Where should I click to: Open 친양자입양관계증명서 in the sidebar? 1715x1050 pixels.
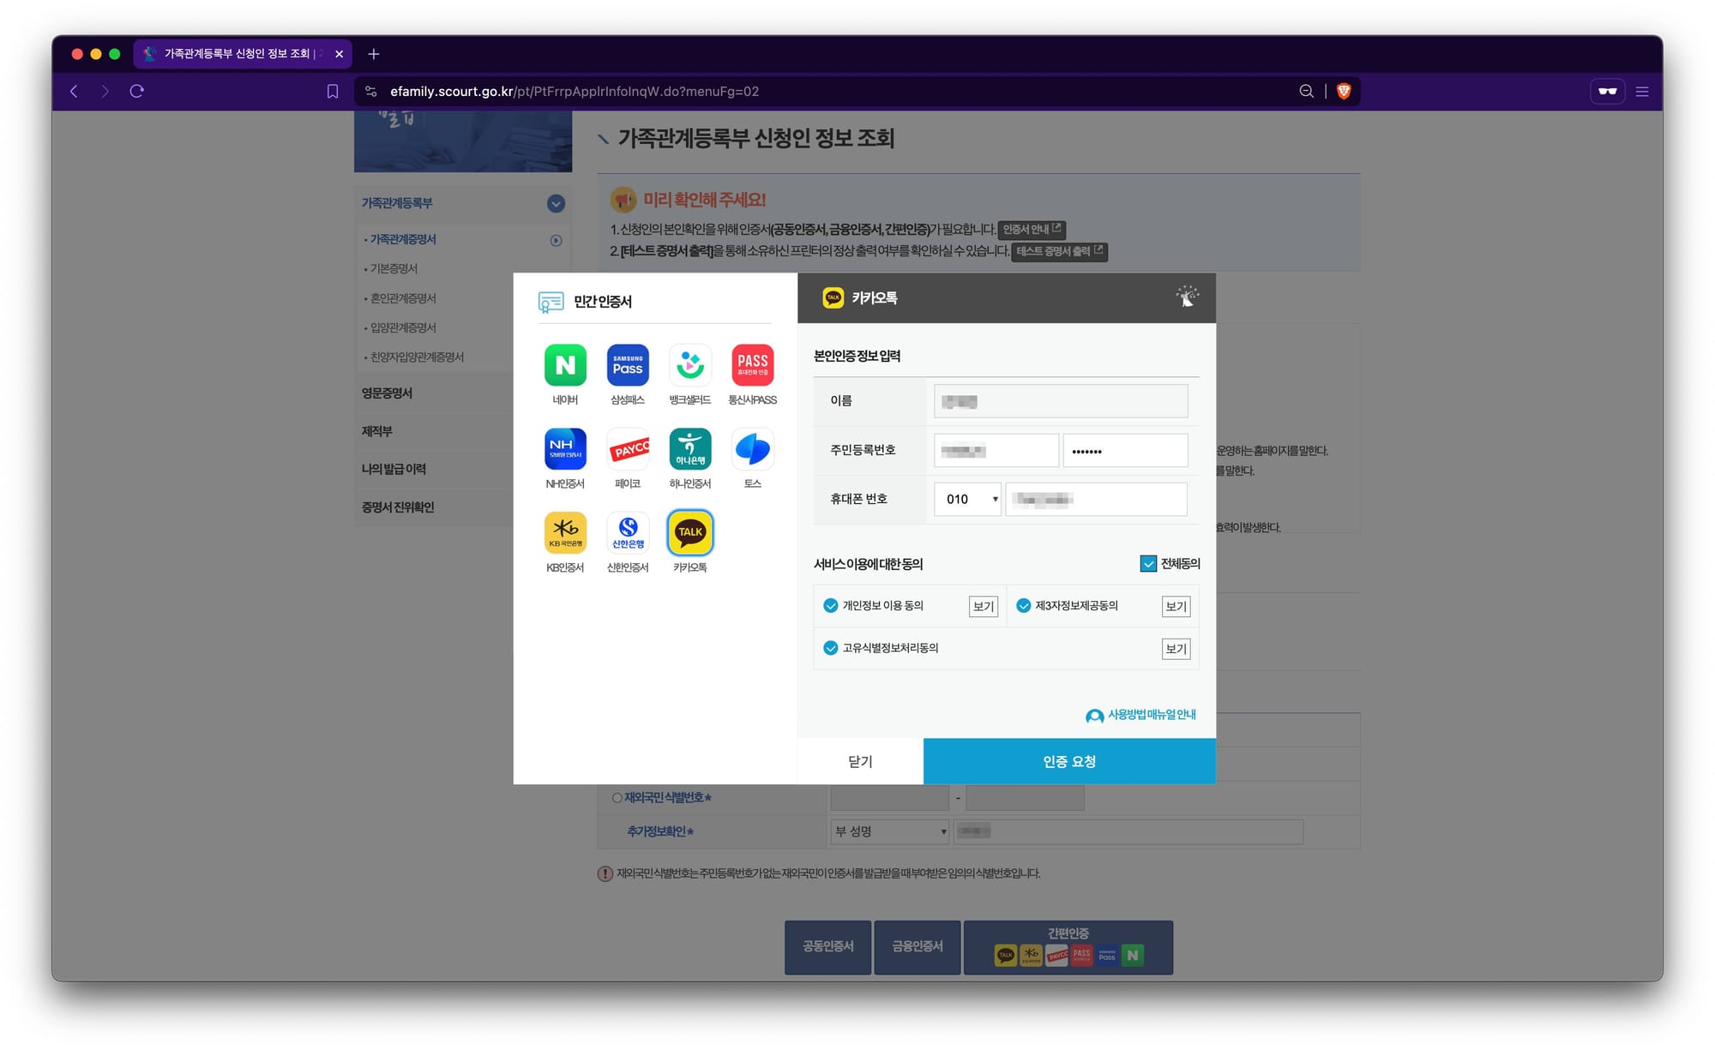(x=416, y=357)
